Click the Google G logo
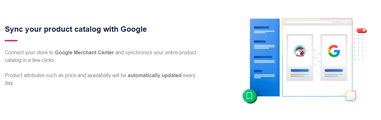 click(x=334, y=51)
